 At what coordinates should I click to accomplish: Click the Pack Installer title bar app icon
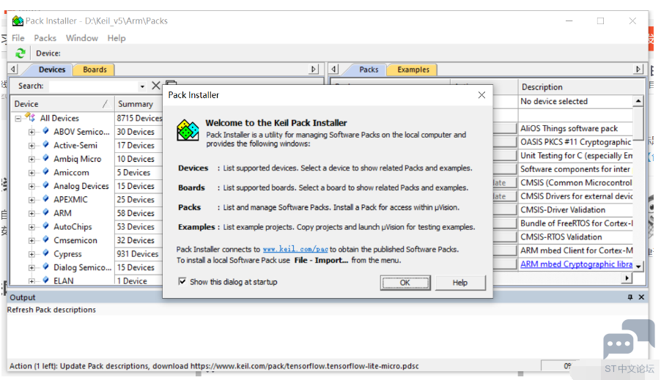tap(18, 21)
